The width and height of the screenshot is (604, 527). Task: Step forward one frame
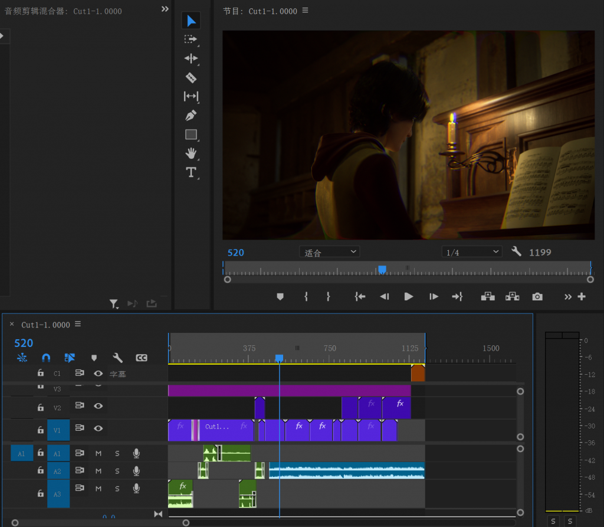(434, 296)
